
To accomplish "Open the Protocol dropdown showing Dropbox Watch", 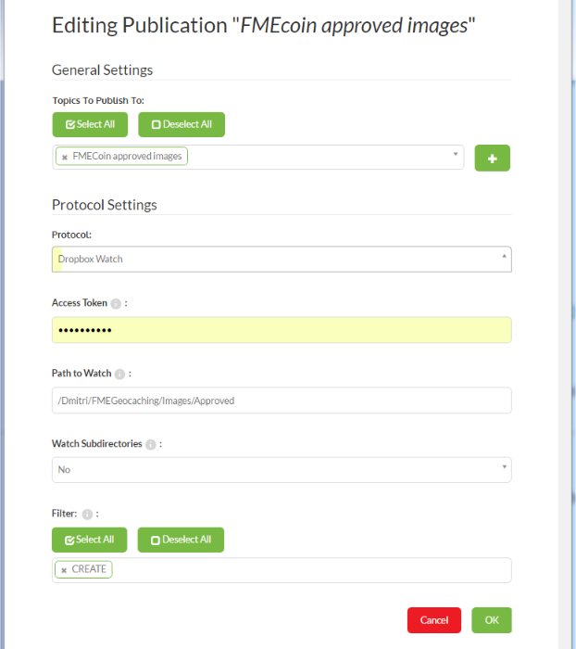I will (281, 260).
